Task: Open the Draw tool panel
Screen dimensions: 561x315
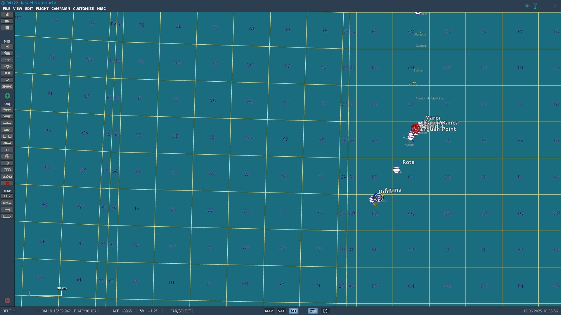Action: click(x=7, y=203)
